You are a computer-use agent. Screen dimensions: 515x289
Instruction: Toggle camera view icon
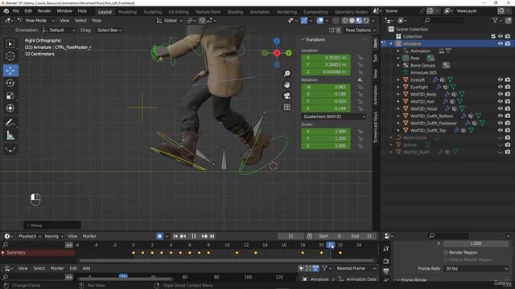coord(286,96)
